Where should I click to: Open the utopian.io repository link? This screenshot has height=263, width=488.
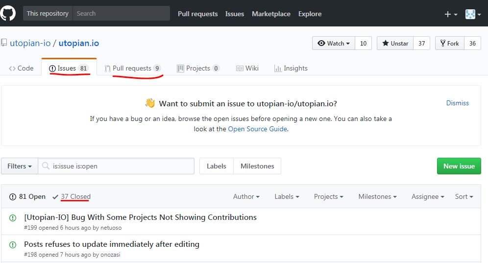[x=79, y=43]
